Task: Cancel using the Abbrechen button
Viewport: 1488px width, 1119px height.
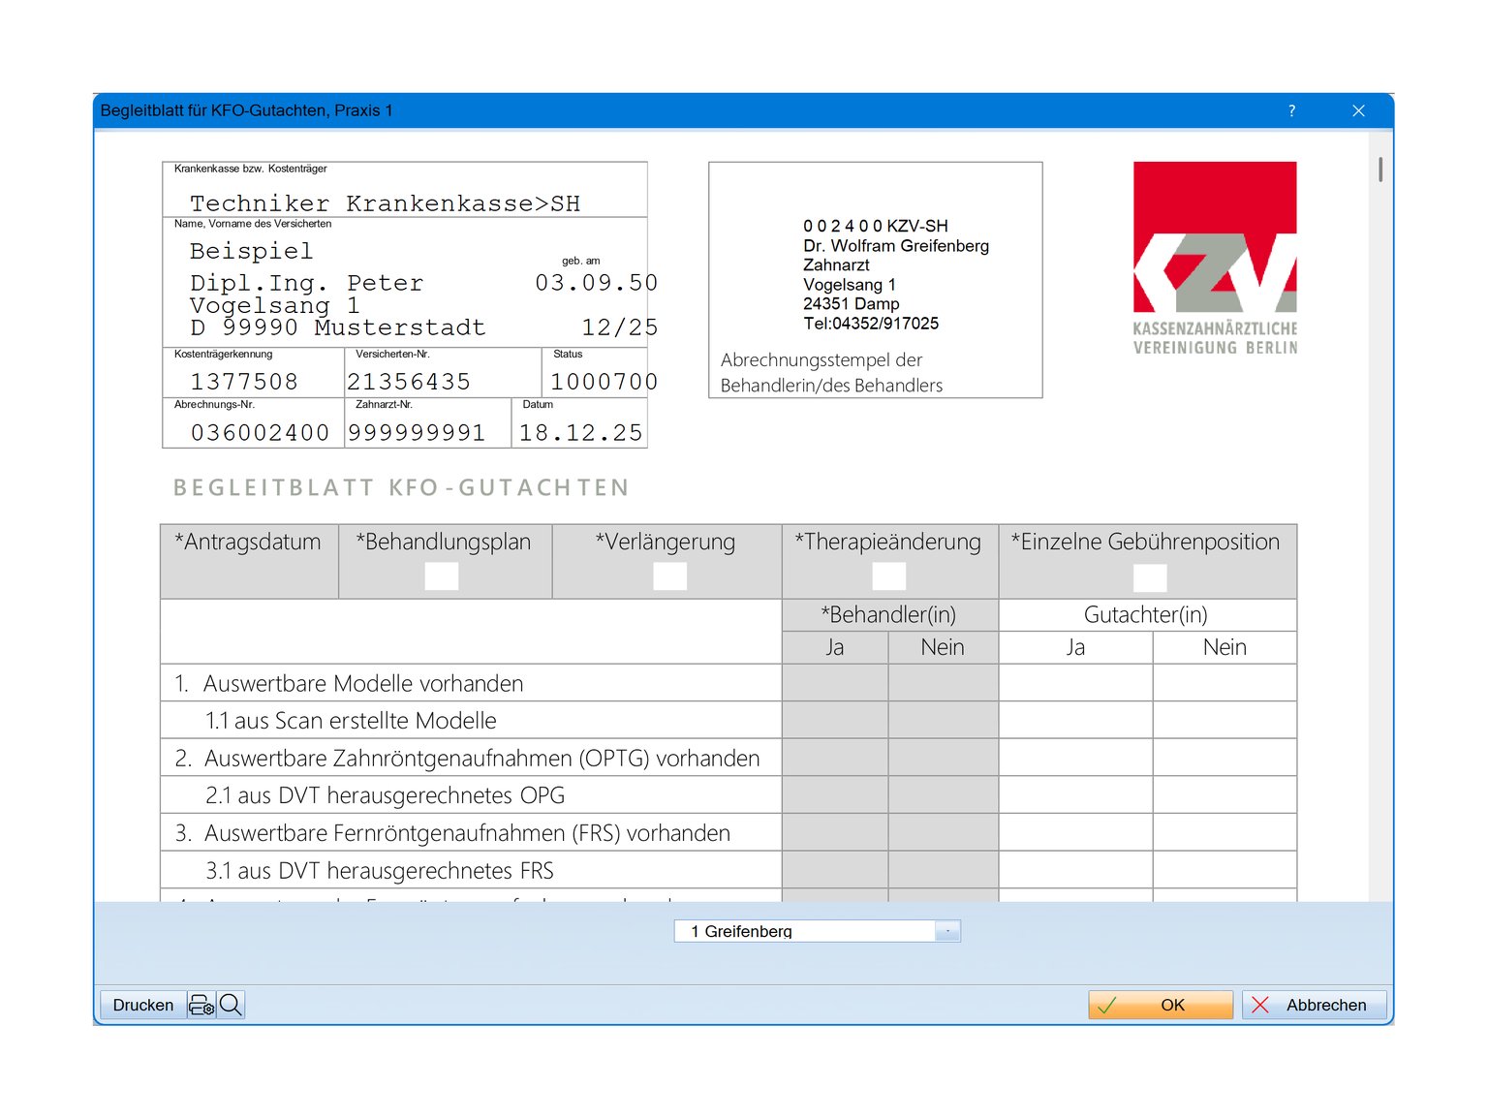Action: (1314, 1005)
